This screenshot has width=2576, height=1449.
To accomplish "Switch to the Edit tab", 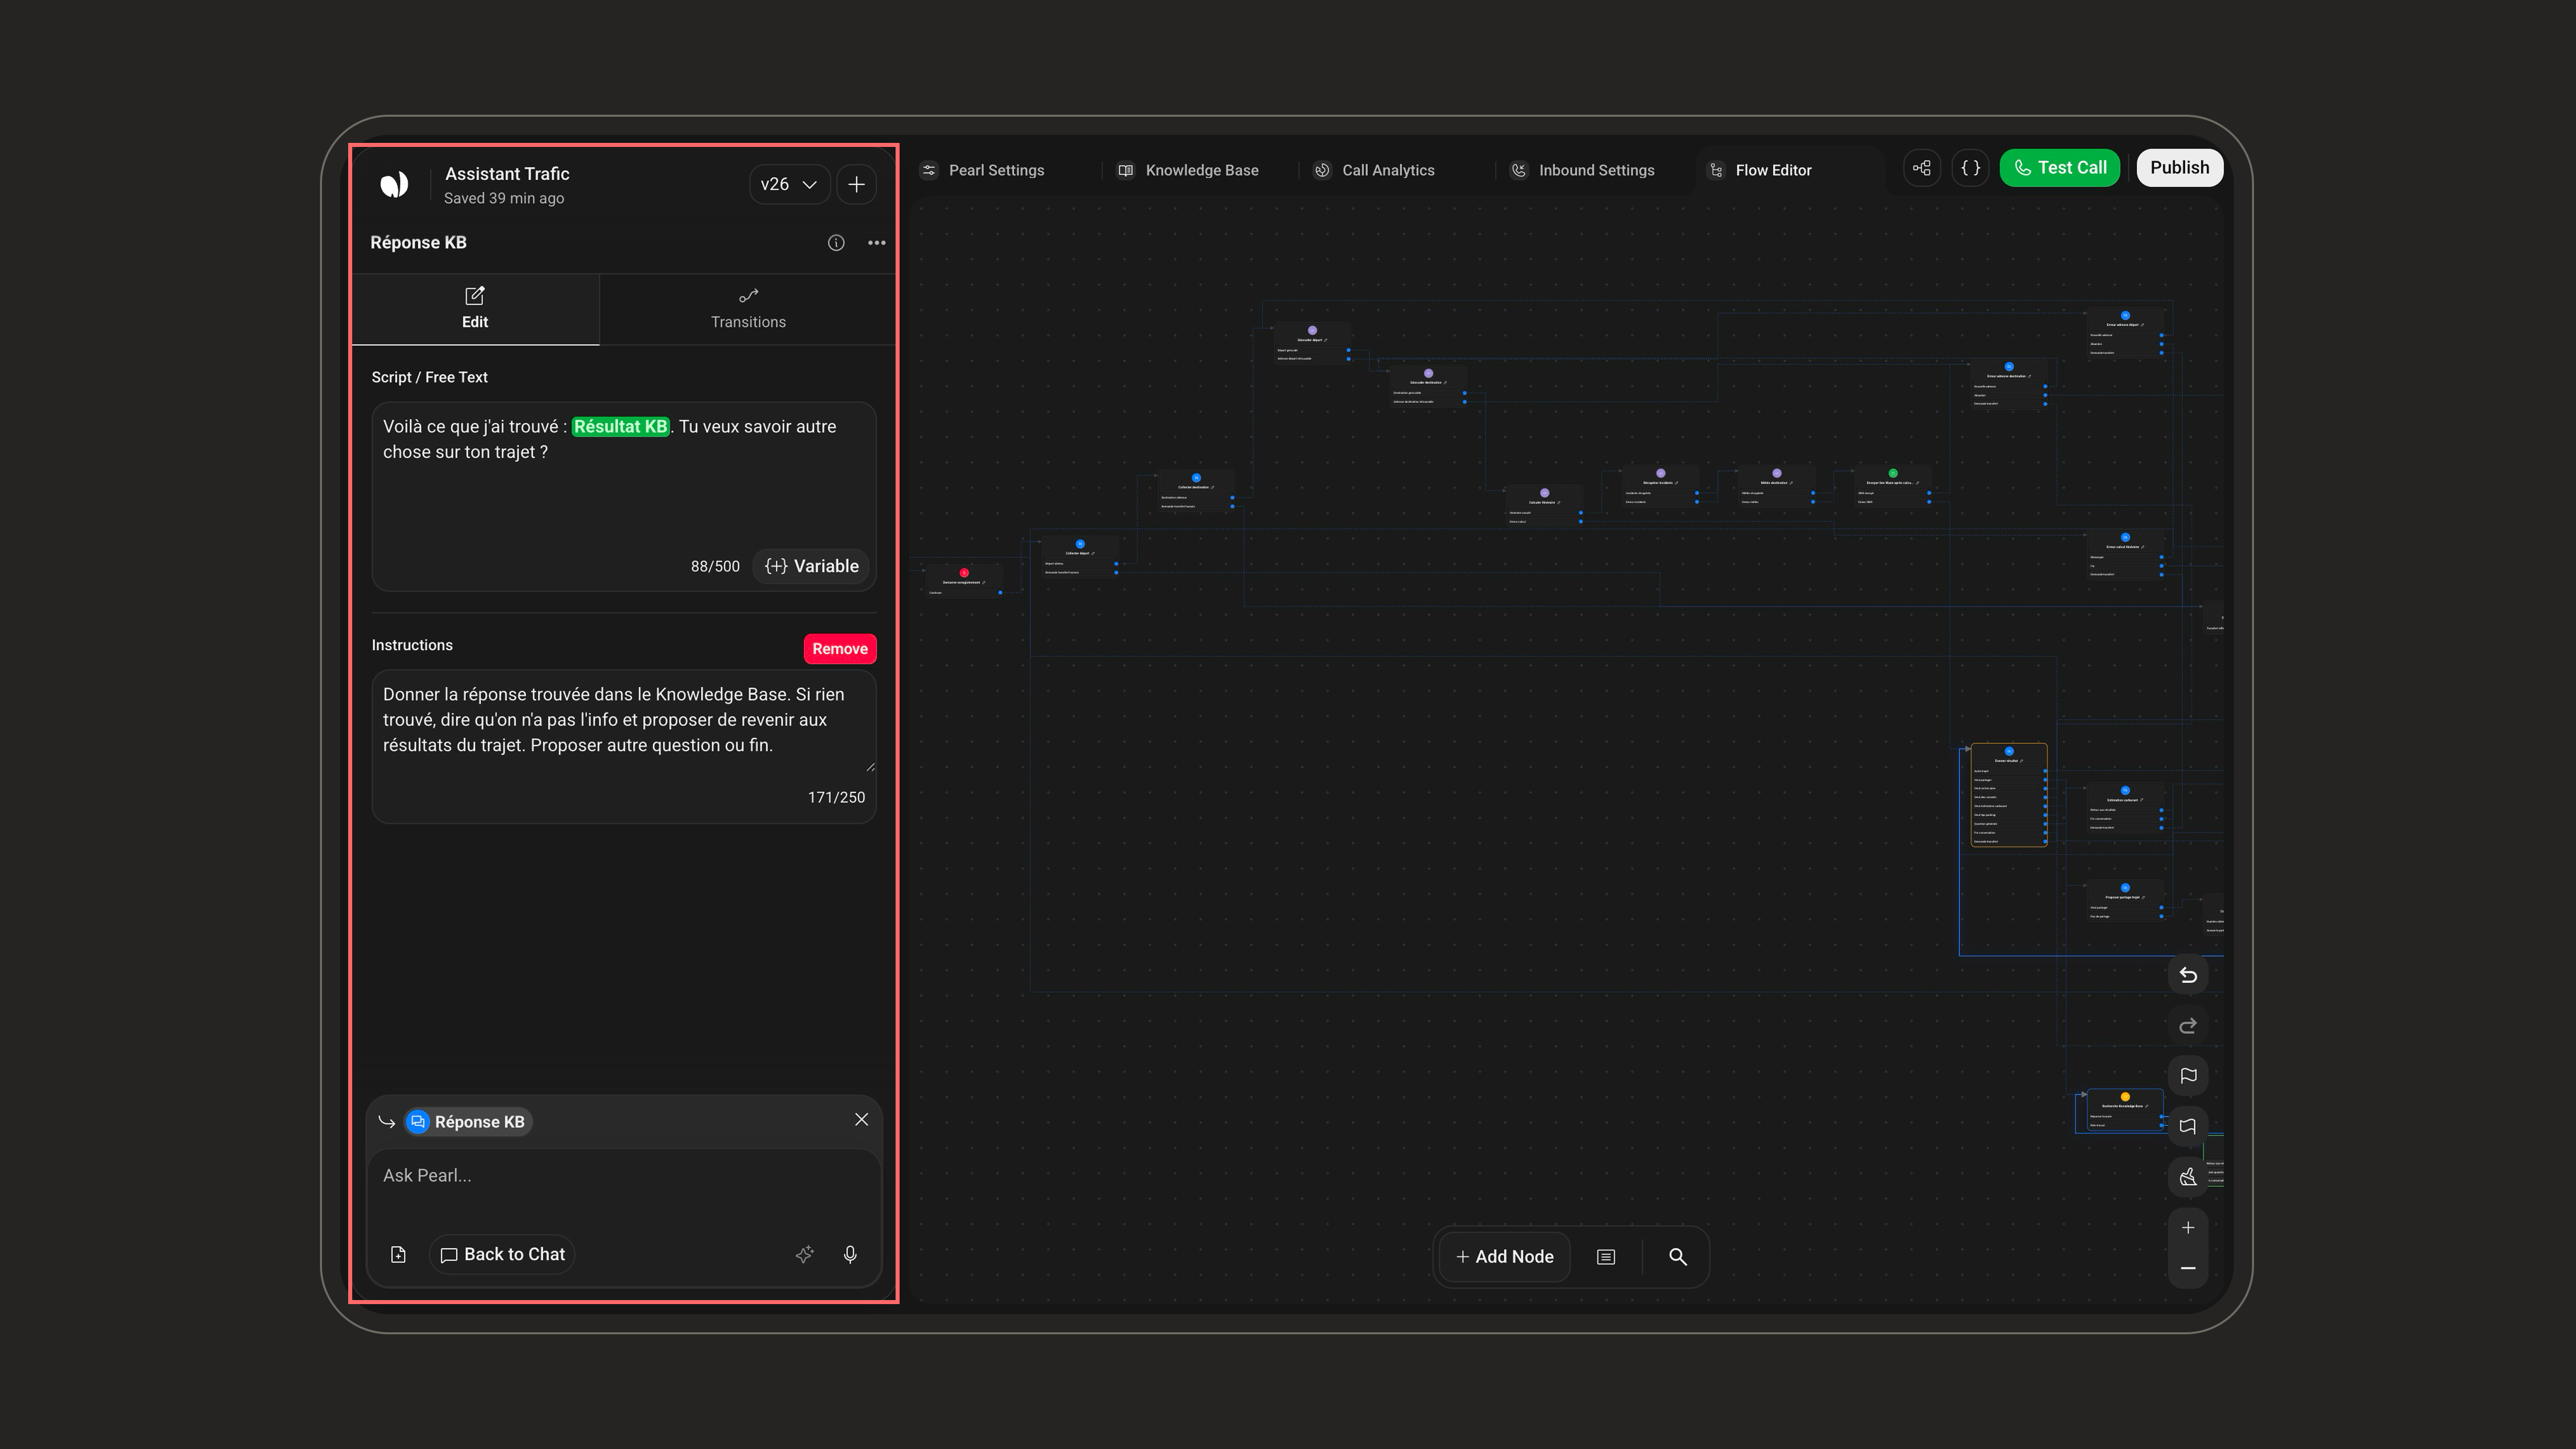I will [x=475, y=309].
